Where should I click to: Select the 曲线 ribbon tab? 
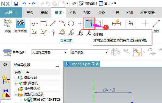58,13
